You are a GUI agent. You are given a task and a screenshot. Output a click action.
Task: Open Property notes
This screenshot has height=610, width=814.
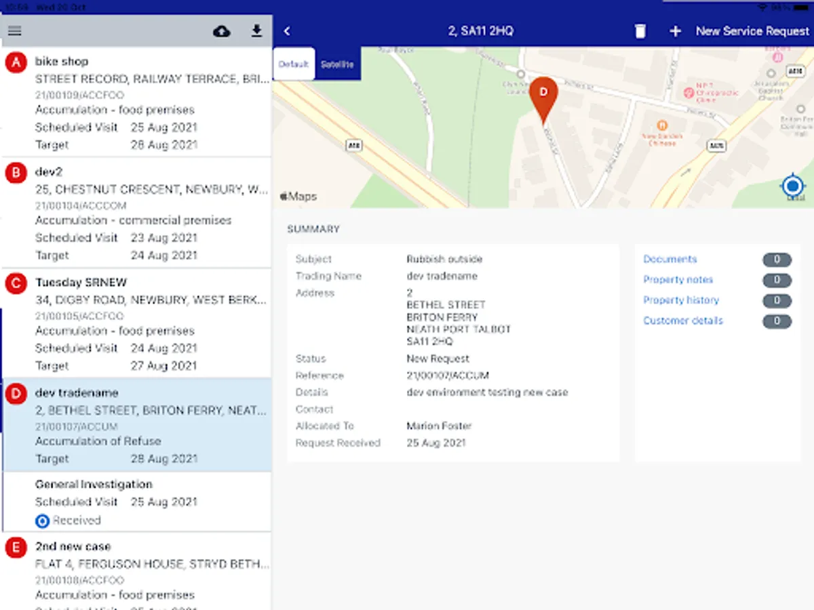tap(678, 279)
